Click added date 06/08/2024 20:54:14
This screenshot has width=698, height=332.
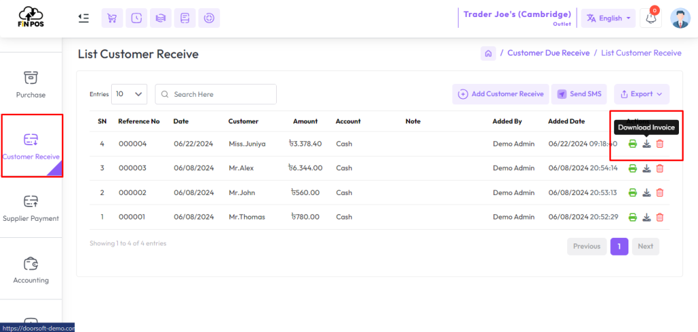click(583, 168)
